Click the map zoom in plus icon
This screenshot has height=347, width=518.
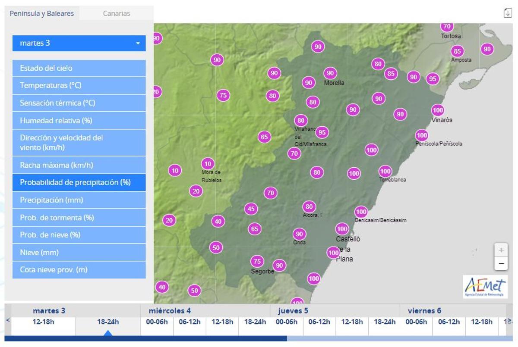[500, 249]
